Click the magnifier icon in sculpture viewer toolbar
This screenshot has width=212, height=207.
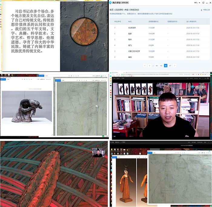[x=22, y=79]
